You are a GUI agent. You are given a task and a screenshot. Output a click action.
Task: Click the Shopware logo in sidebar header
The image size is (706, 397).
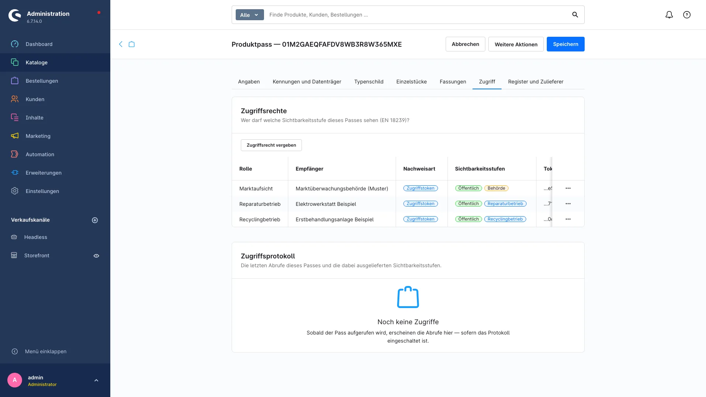tap(15, 15)
